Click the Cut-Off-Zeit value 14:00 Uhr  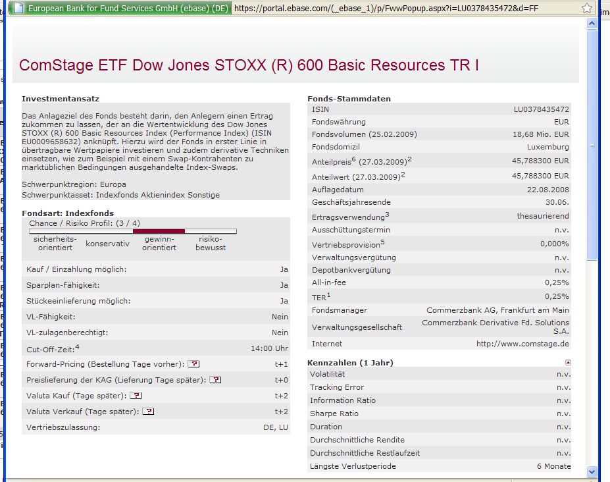(269, 348)
